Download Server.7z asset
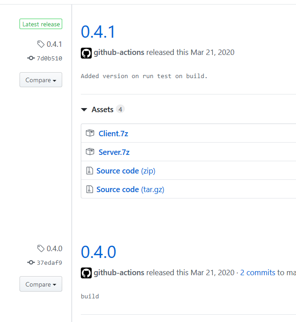The image size is (296, 322). point(114,152)
